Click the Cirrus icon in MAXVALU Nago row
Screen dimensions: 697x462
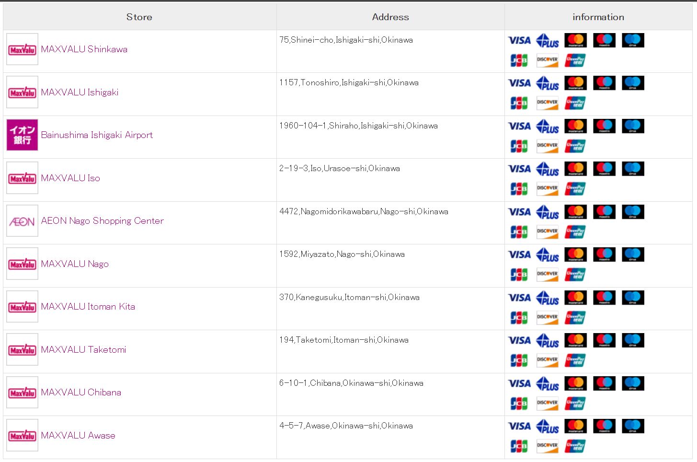pos(633,254)
